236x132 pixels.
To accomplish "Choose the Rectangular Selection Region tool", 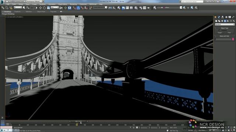I will [32, 8].
